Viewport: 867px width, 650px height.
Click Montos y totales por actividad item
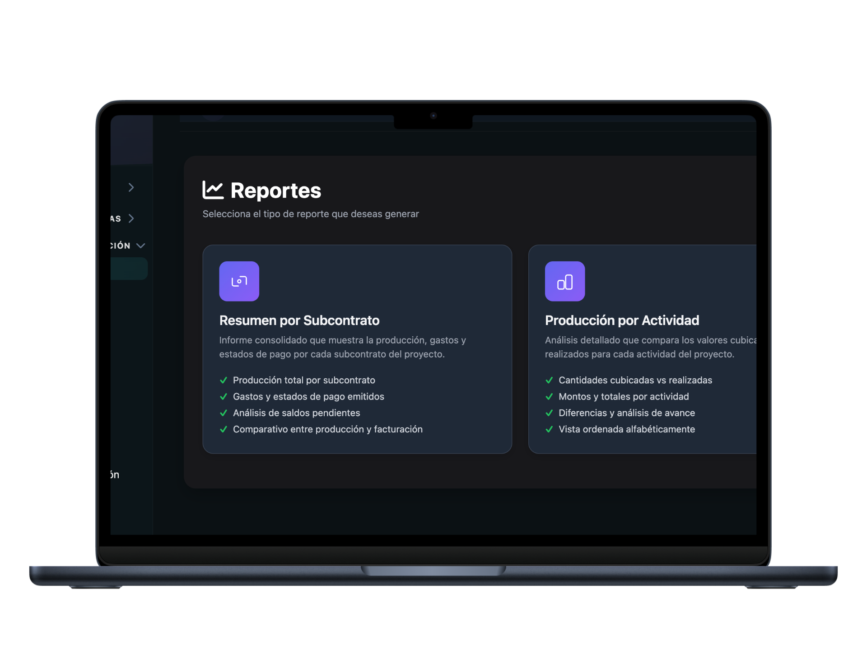(x=623, y=396)
